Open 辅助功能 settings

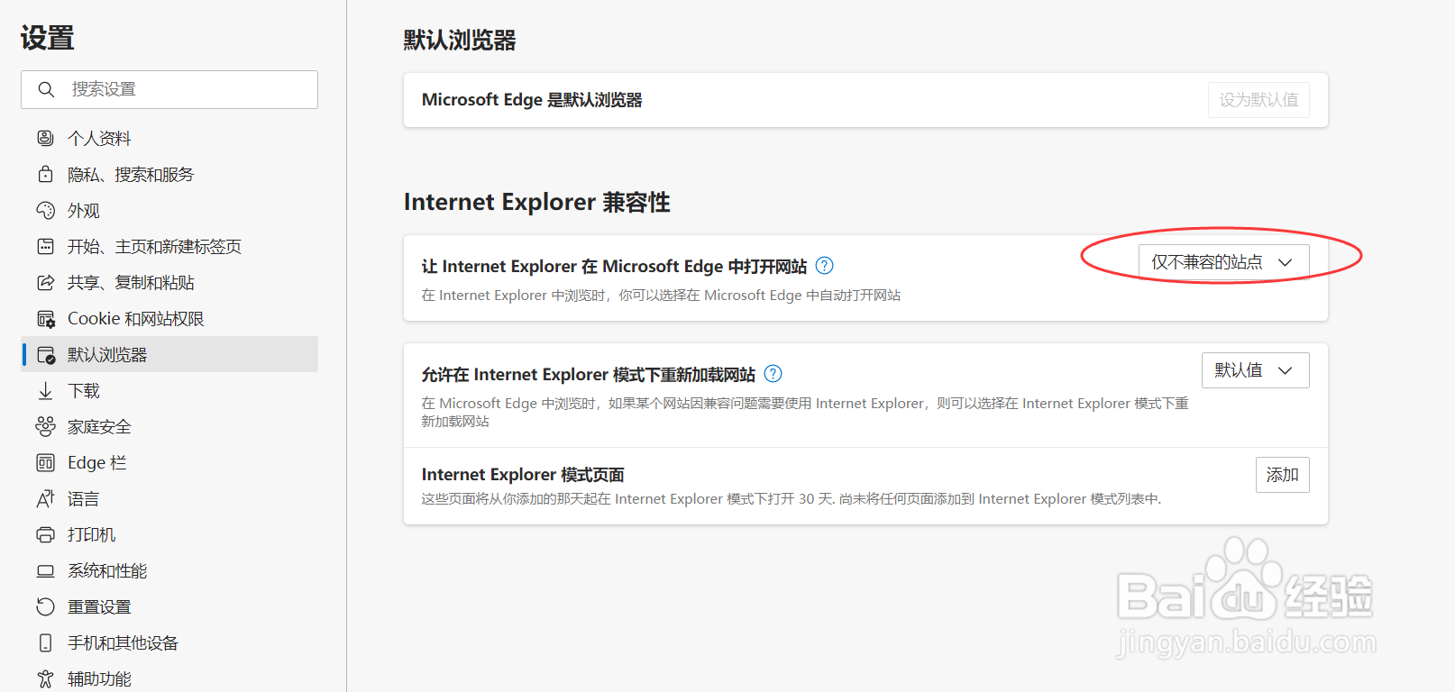tap(169, 678)
